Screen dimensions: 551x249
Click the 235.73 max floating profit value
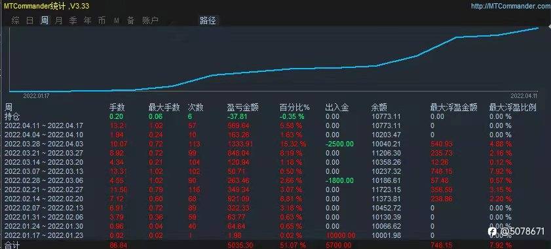(x=442, y=153)
